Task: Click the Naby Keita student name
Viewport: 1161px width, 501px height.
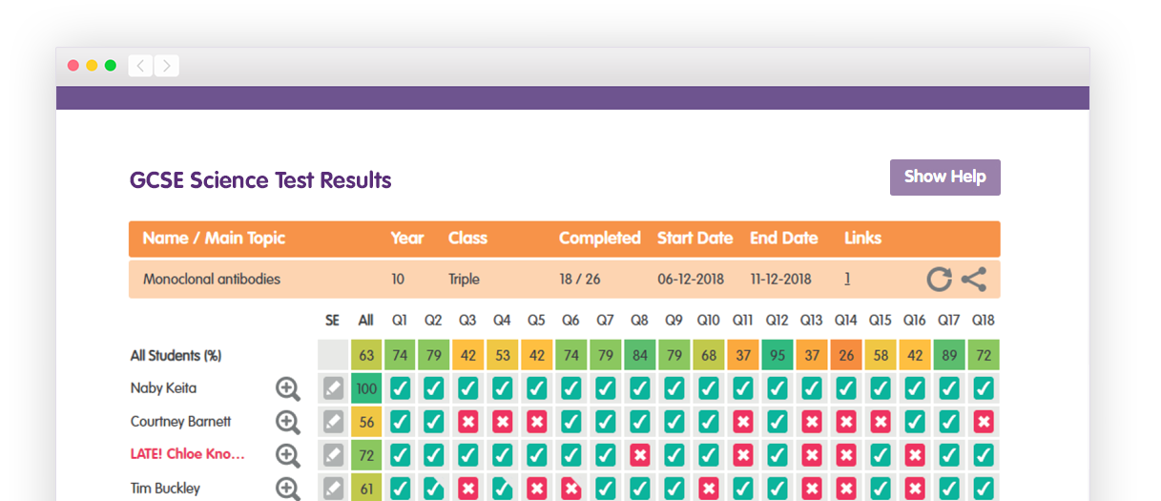Action: click(163, 388)
